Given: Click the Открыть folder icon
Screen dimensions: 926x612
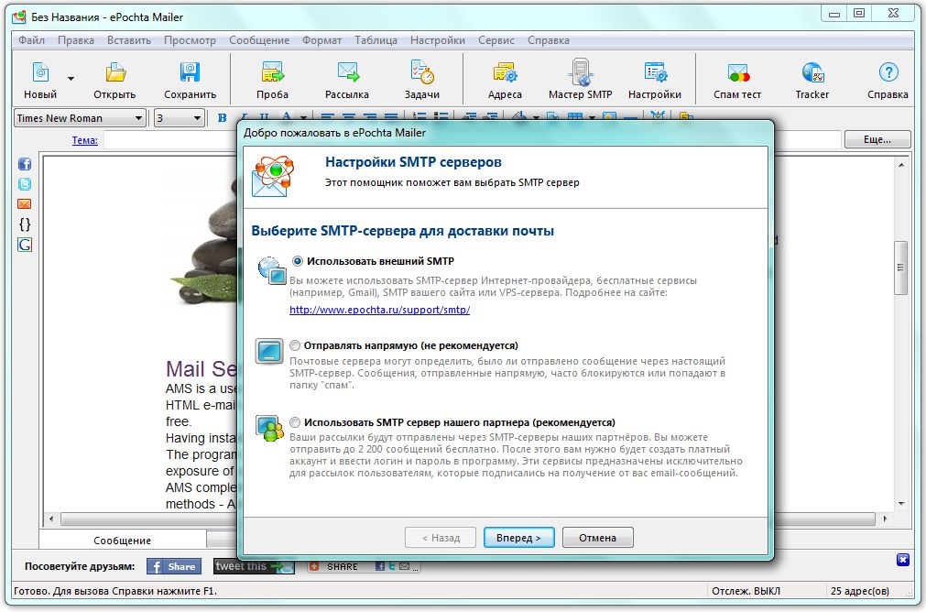Looking at the screenshot, I should [x=115, y=72].
